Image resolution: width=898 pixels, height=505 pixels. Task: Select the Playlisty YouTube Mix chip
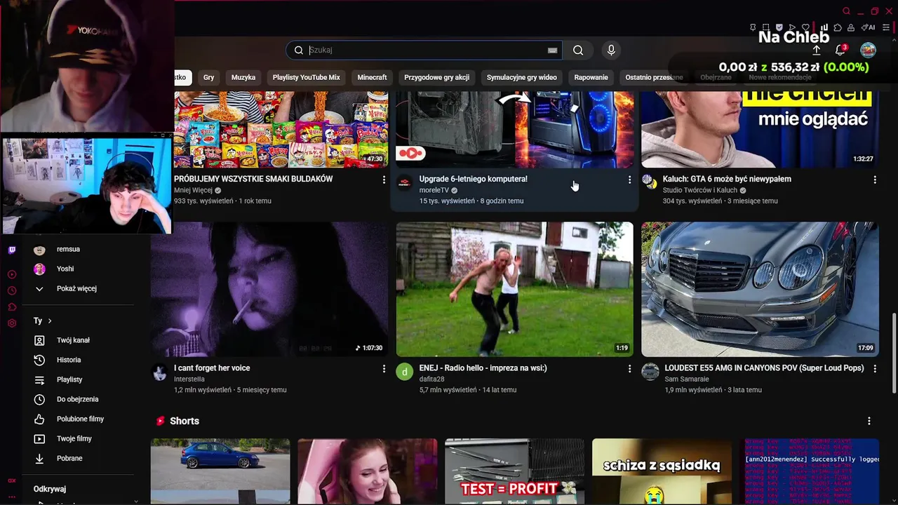(x=306, y=77)
